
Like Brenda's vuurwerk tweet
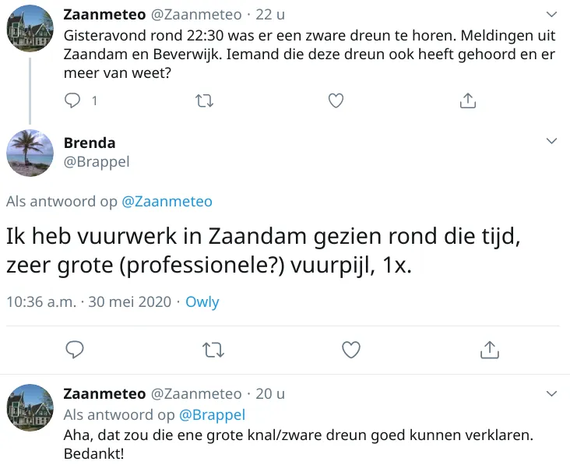click(x=351, y=349)
